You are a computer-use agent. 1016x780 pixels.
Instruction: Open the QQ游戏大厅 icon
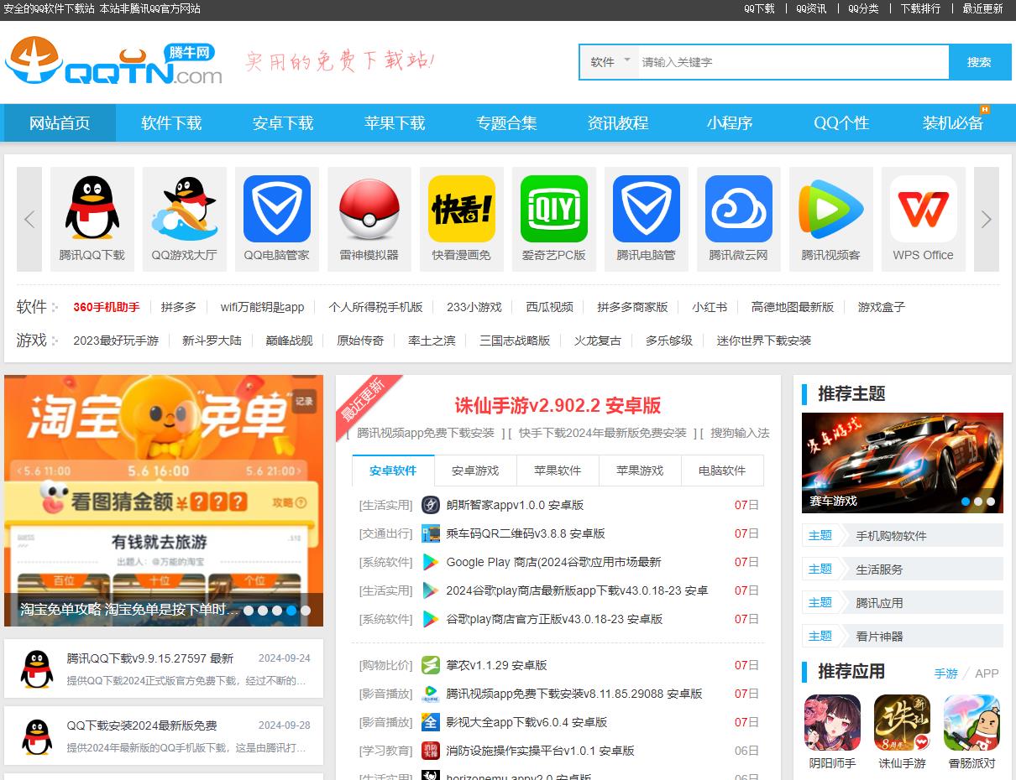coord(185,209)
